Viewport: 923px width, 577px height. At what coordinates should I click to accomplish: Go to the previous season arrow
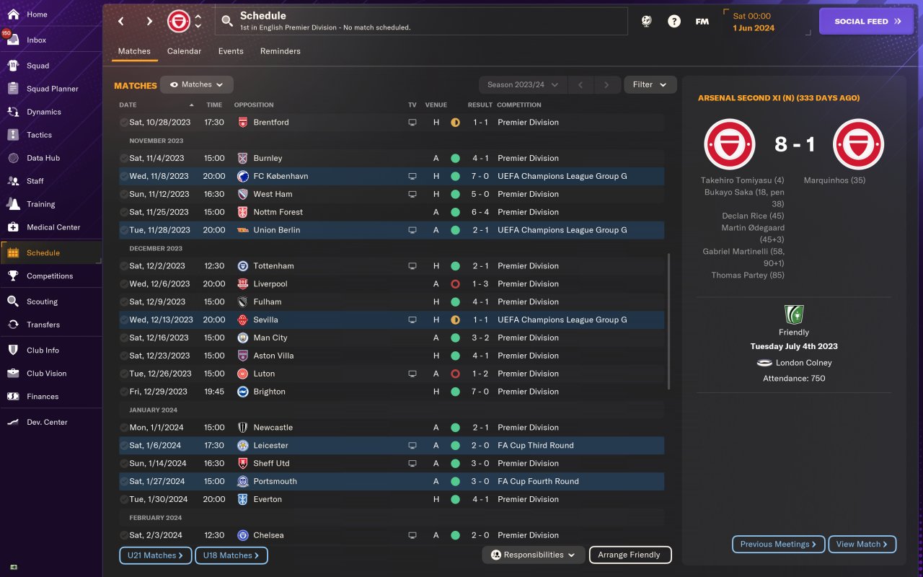[580, 85]
